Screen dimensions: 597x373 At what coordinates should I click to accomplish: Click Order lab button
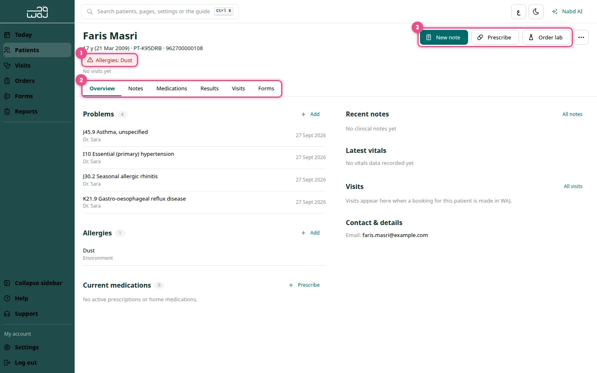pos(546,37)
